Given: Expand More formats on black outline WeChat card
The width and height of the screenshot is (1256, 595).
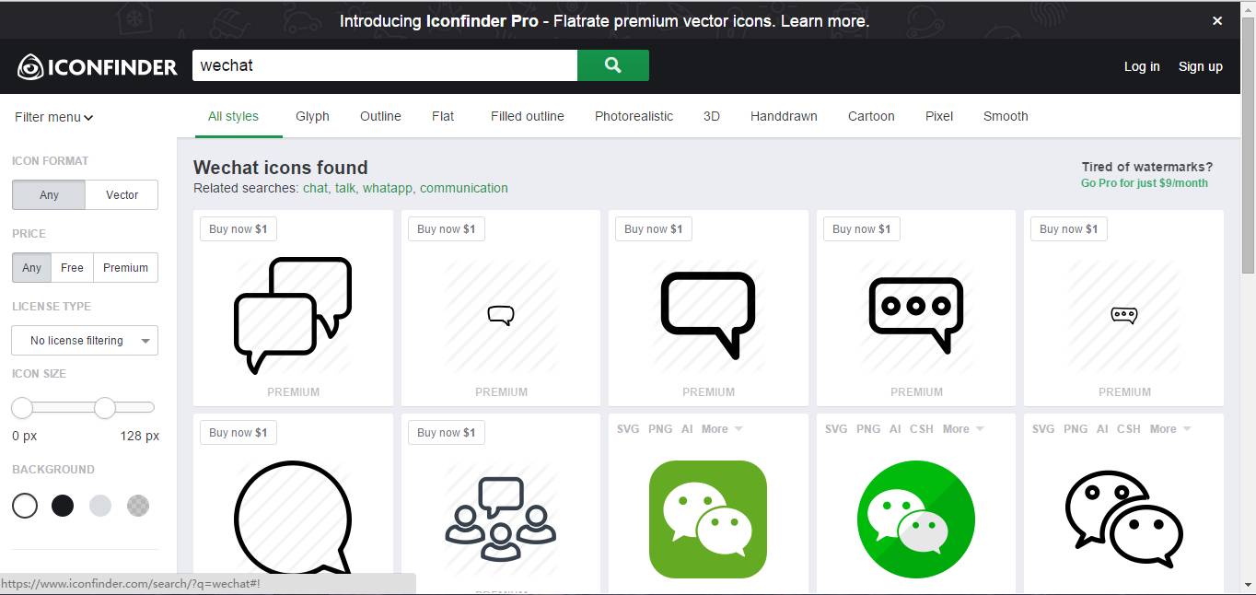Looking at the screenshot, I should [x=1169, y=429].
